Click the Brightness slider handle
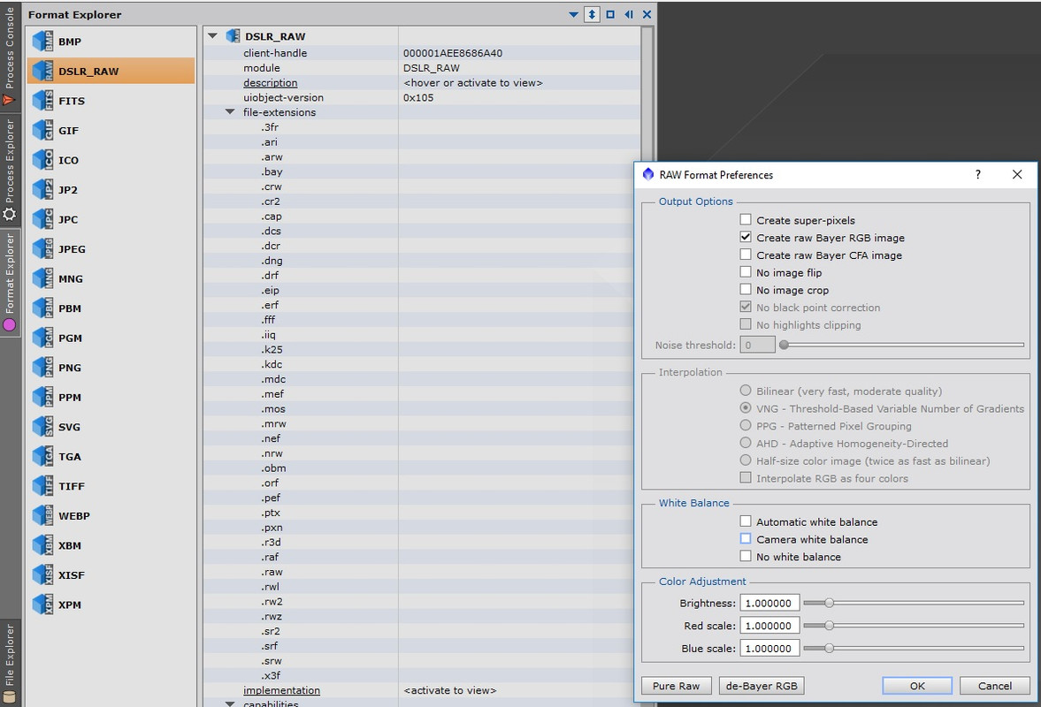Viewport: 1041px width, 707px height. (x=829, y=603)
